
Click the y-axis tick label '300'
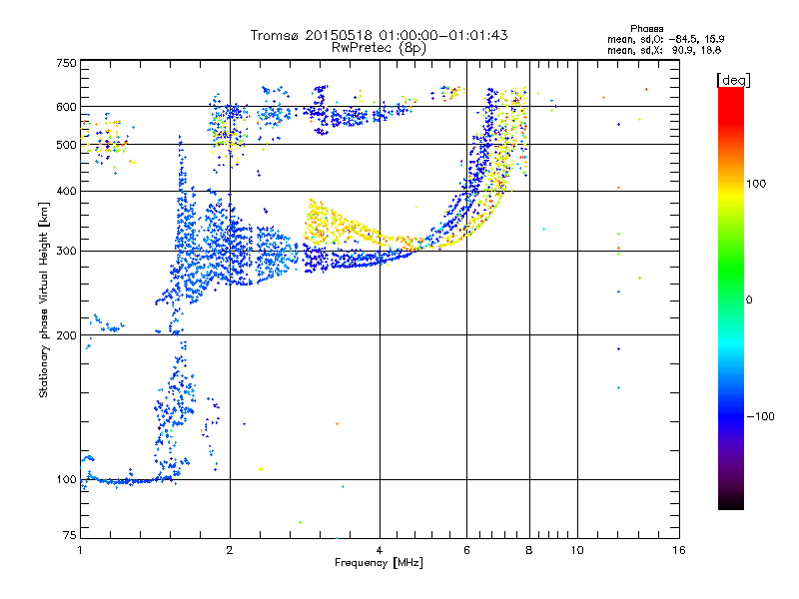click(66, 251)
